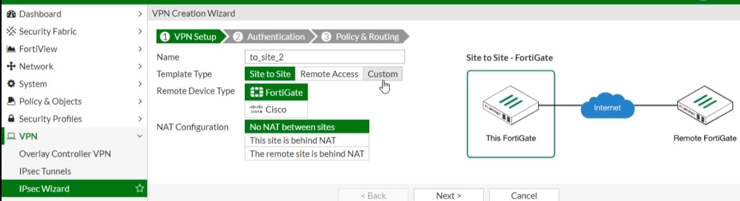Click the VPN monitor icon

(x=11, y=136)
